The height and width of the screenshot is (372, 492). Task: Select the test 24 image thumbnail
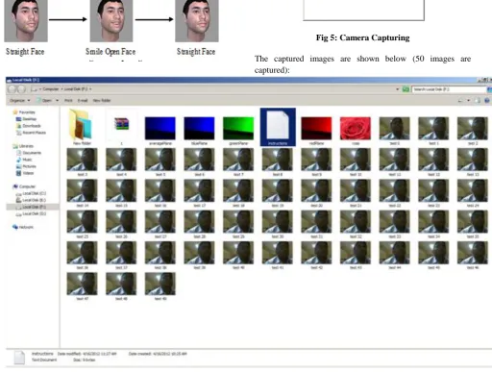pyautogui.click(x=473, y=190)
